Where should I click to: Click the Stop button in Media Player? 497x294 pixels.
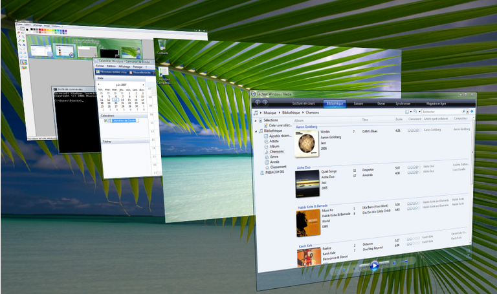354,269
